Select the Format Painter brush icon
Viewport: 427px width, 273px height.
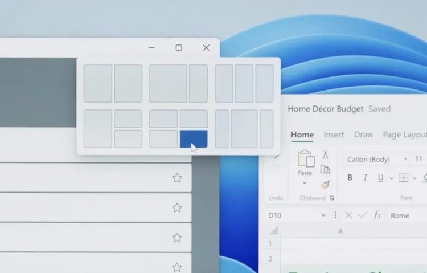pos(325,184)
